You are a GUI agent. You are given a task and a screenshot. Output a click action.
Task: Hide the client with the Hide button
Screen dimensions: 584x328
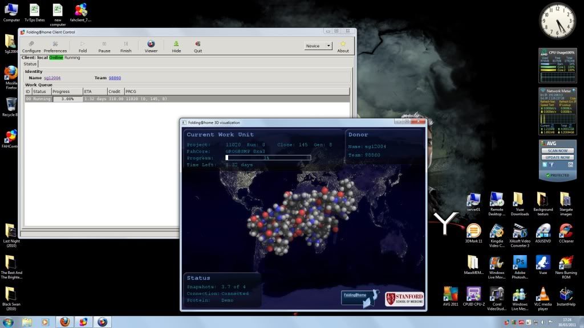[176, 47]
